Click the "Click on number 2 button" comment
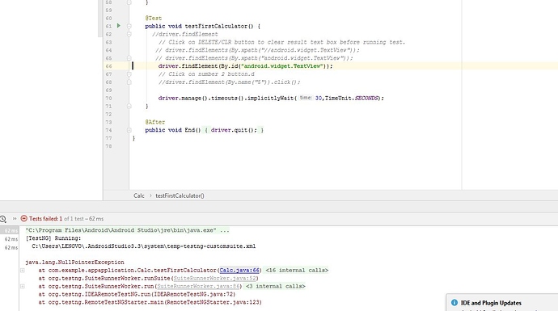Image resolution: width=558 pixels, height=311 pixels. click(206, 74)
